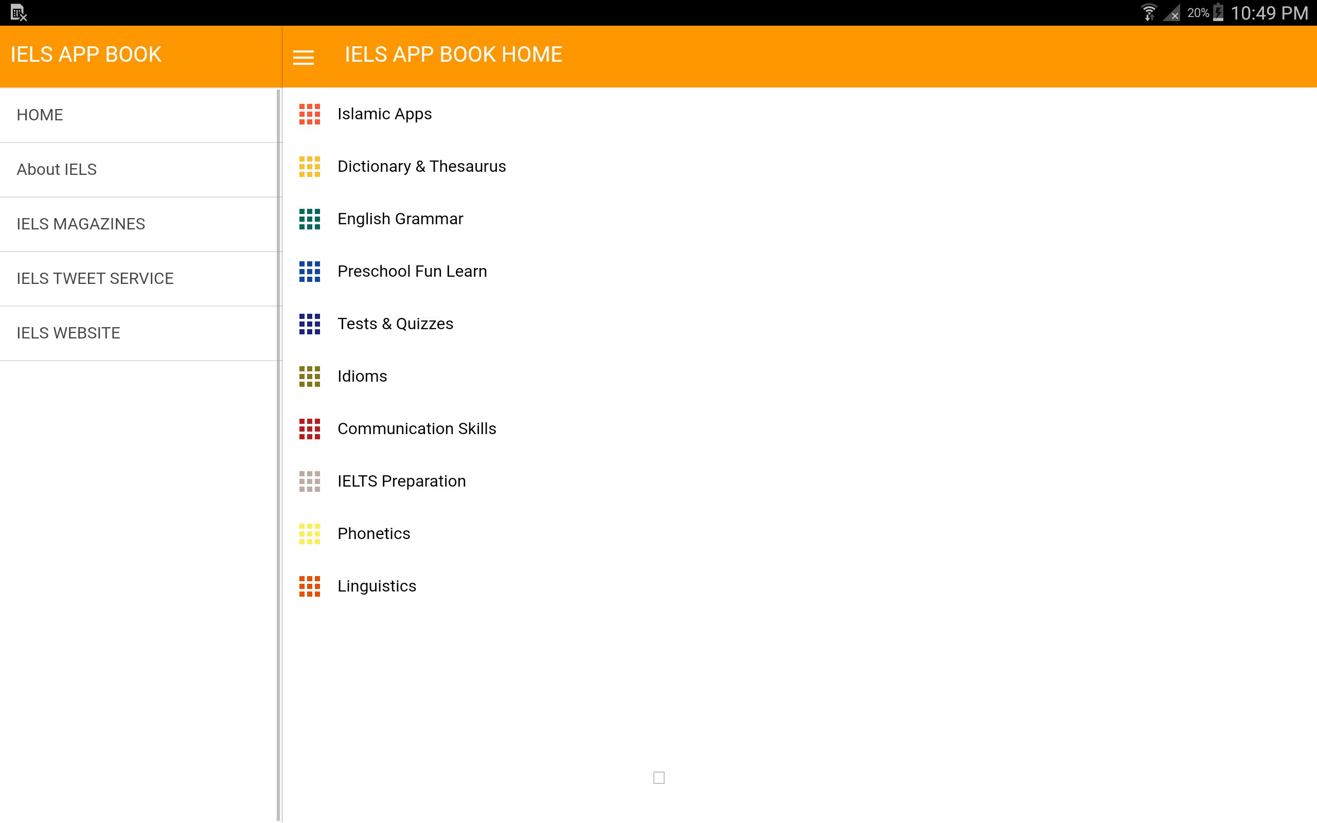Open the Tests & Quizzes category
The width and height of the screenshot is (1317, 823).
point(395,324)
